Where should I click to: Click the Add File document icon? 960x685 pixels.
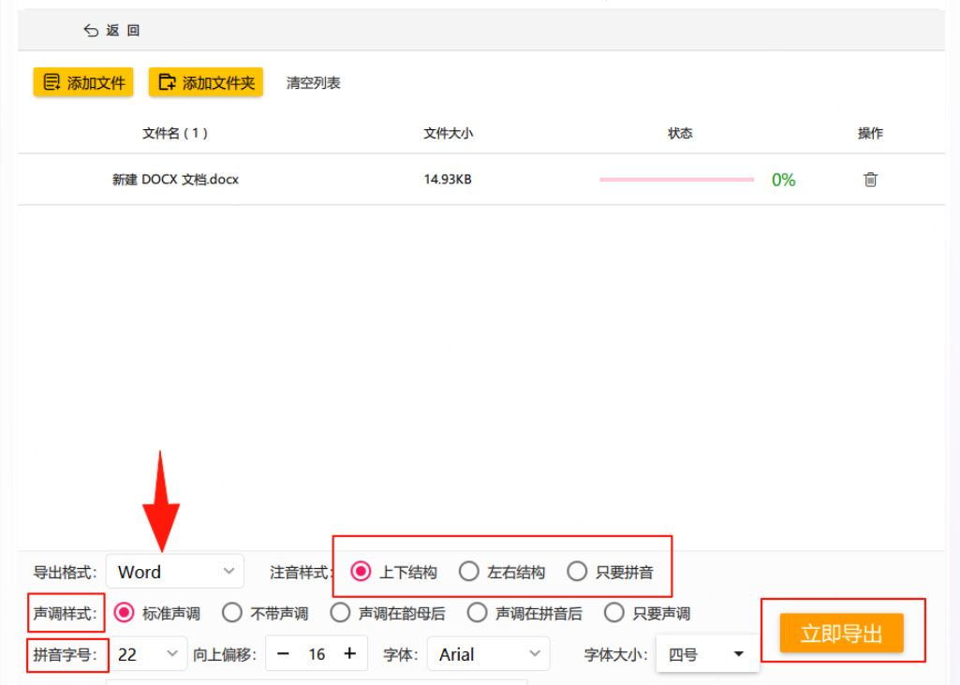[52, 82]
